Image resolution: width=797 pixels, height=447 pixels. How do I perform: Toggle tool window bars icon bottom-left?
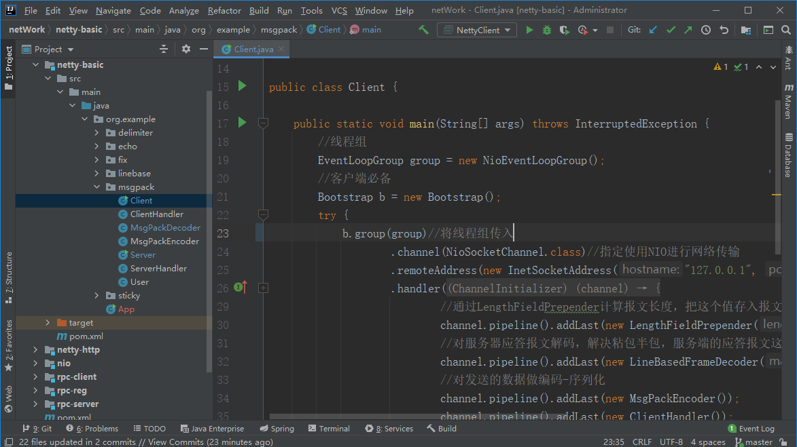(9, 442)
